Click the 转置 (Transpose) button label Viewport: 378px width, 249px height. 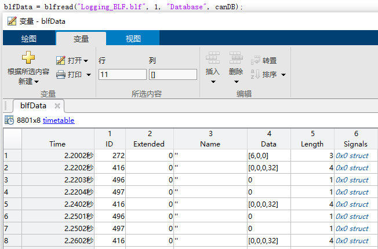click(x=270, y=60)
